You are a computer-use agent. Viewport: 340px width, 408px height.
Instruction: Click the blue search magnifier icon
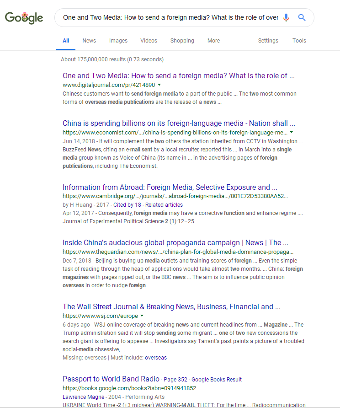click(302, 17)
